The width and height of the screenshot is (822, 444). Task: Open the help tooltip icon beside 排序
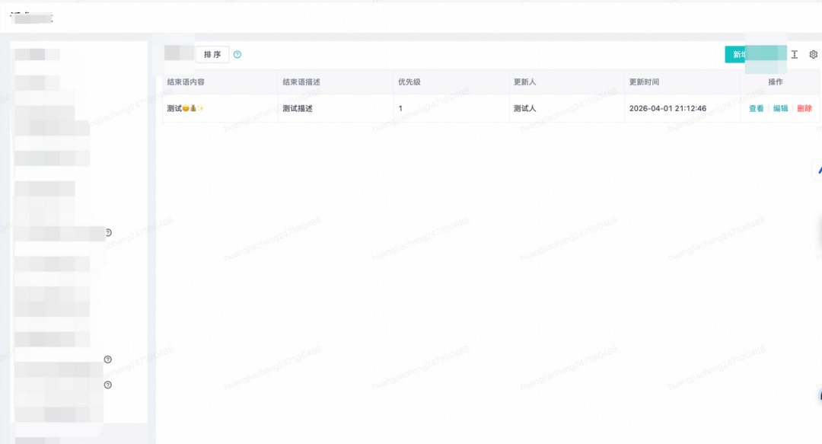(237, 55)
